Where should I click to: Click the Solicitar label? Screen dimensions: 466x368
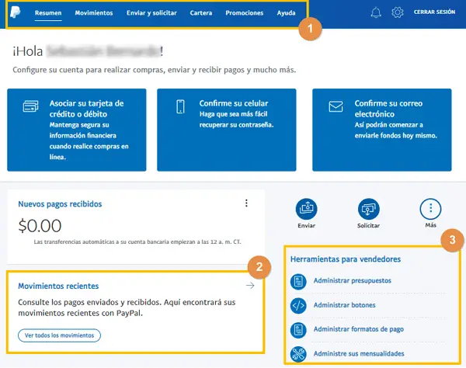click(x=368, y=225)
